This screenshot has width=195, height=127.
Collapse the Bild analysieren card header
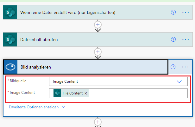(92, 67)
